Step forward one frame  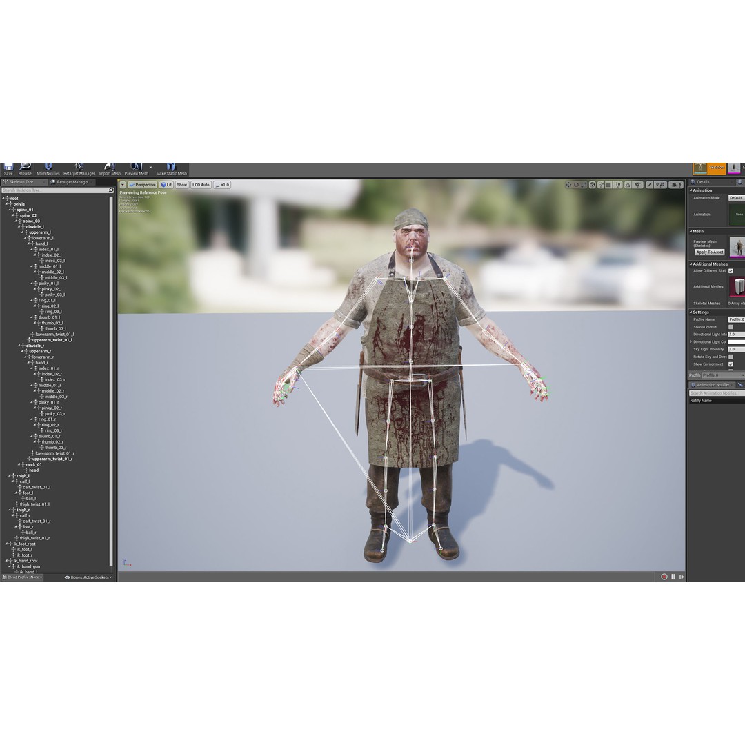pyautogui.click(x=682, y=577)
